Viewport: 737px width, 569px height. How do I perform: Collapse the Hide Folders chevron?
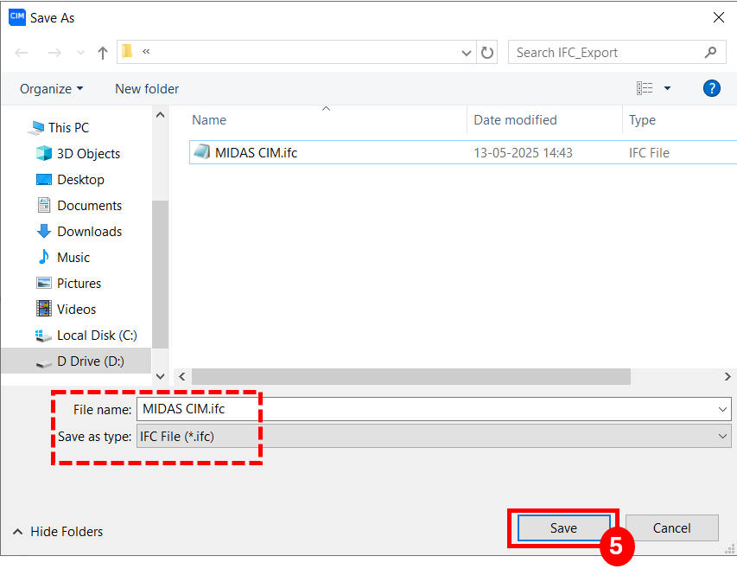pyautogui.click(x=18, y=532)
